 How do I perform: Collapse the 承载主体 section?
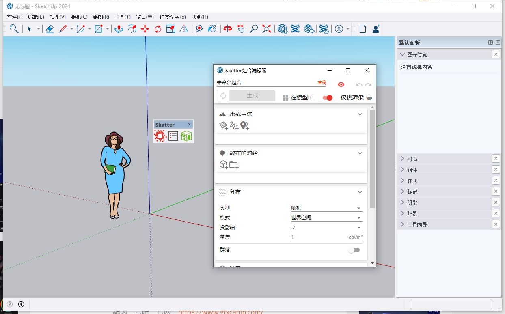coord(360,114)
